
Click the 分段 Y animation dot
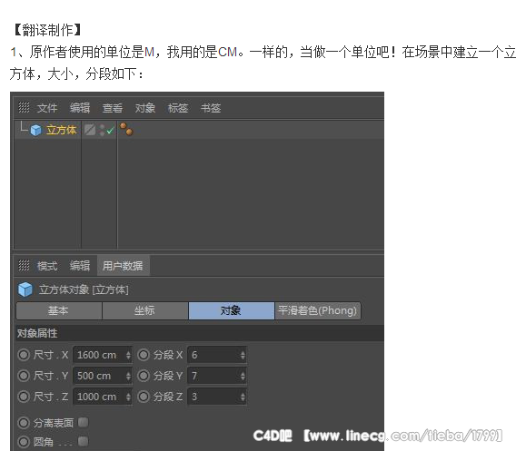click(144, 376)
